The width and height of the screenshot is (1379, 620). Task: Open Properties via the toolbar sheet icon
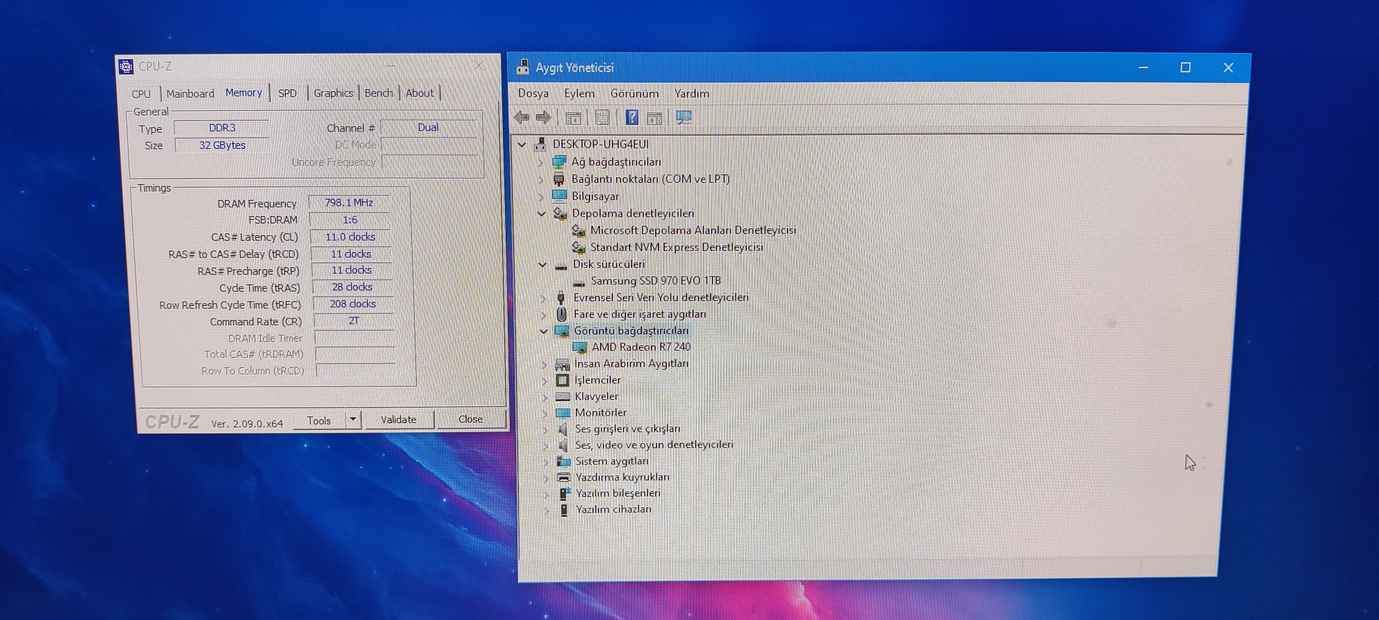pyautogui.click(x=603, y=118)
